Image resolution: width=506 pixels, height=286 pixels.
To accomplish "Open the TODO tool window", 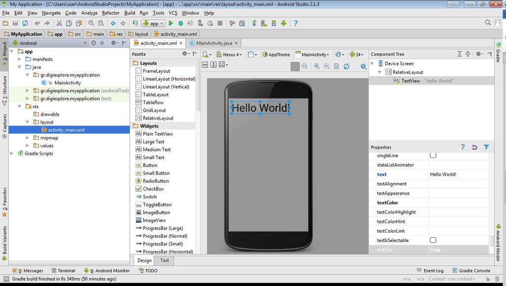I will [148, 271].
